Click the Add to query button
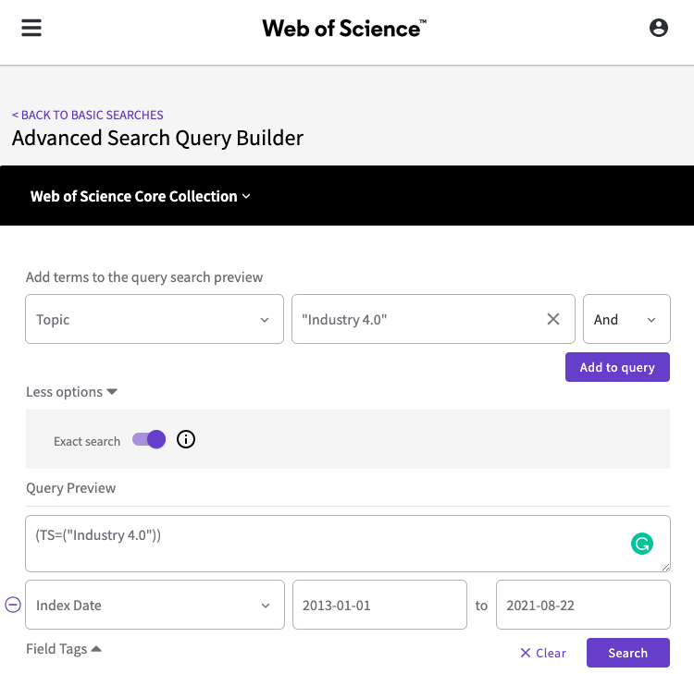 pos(617,367)
